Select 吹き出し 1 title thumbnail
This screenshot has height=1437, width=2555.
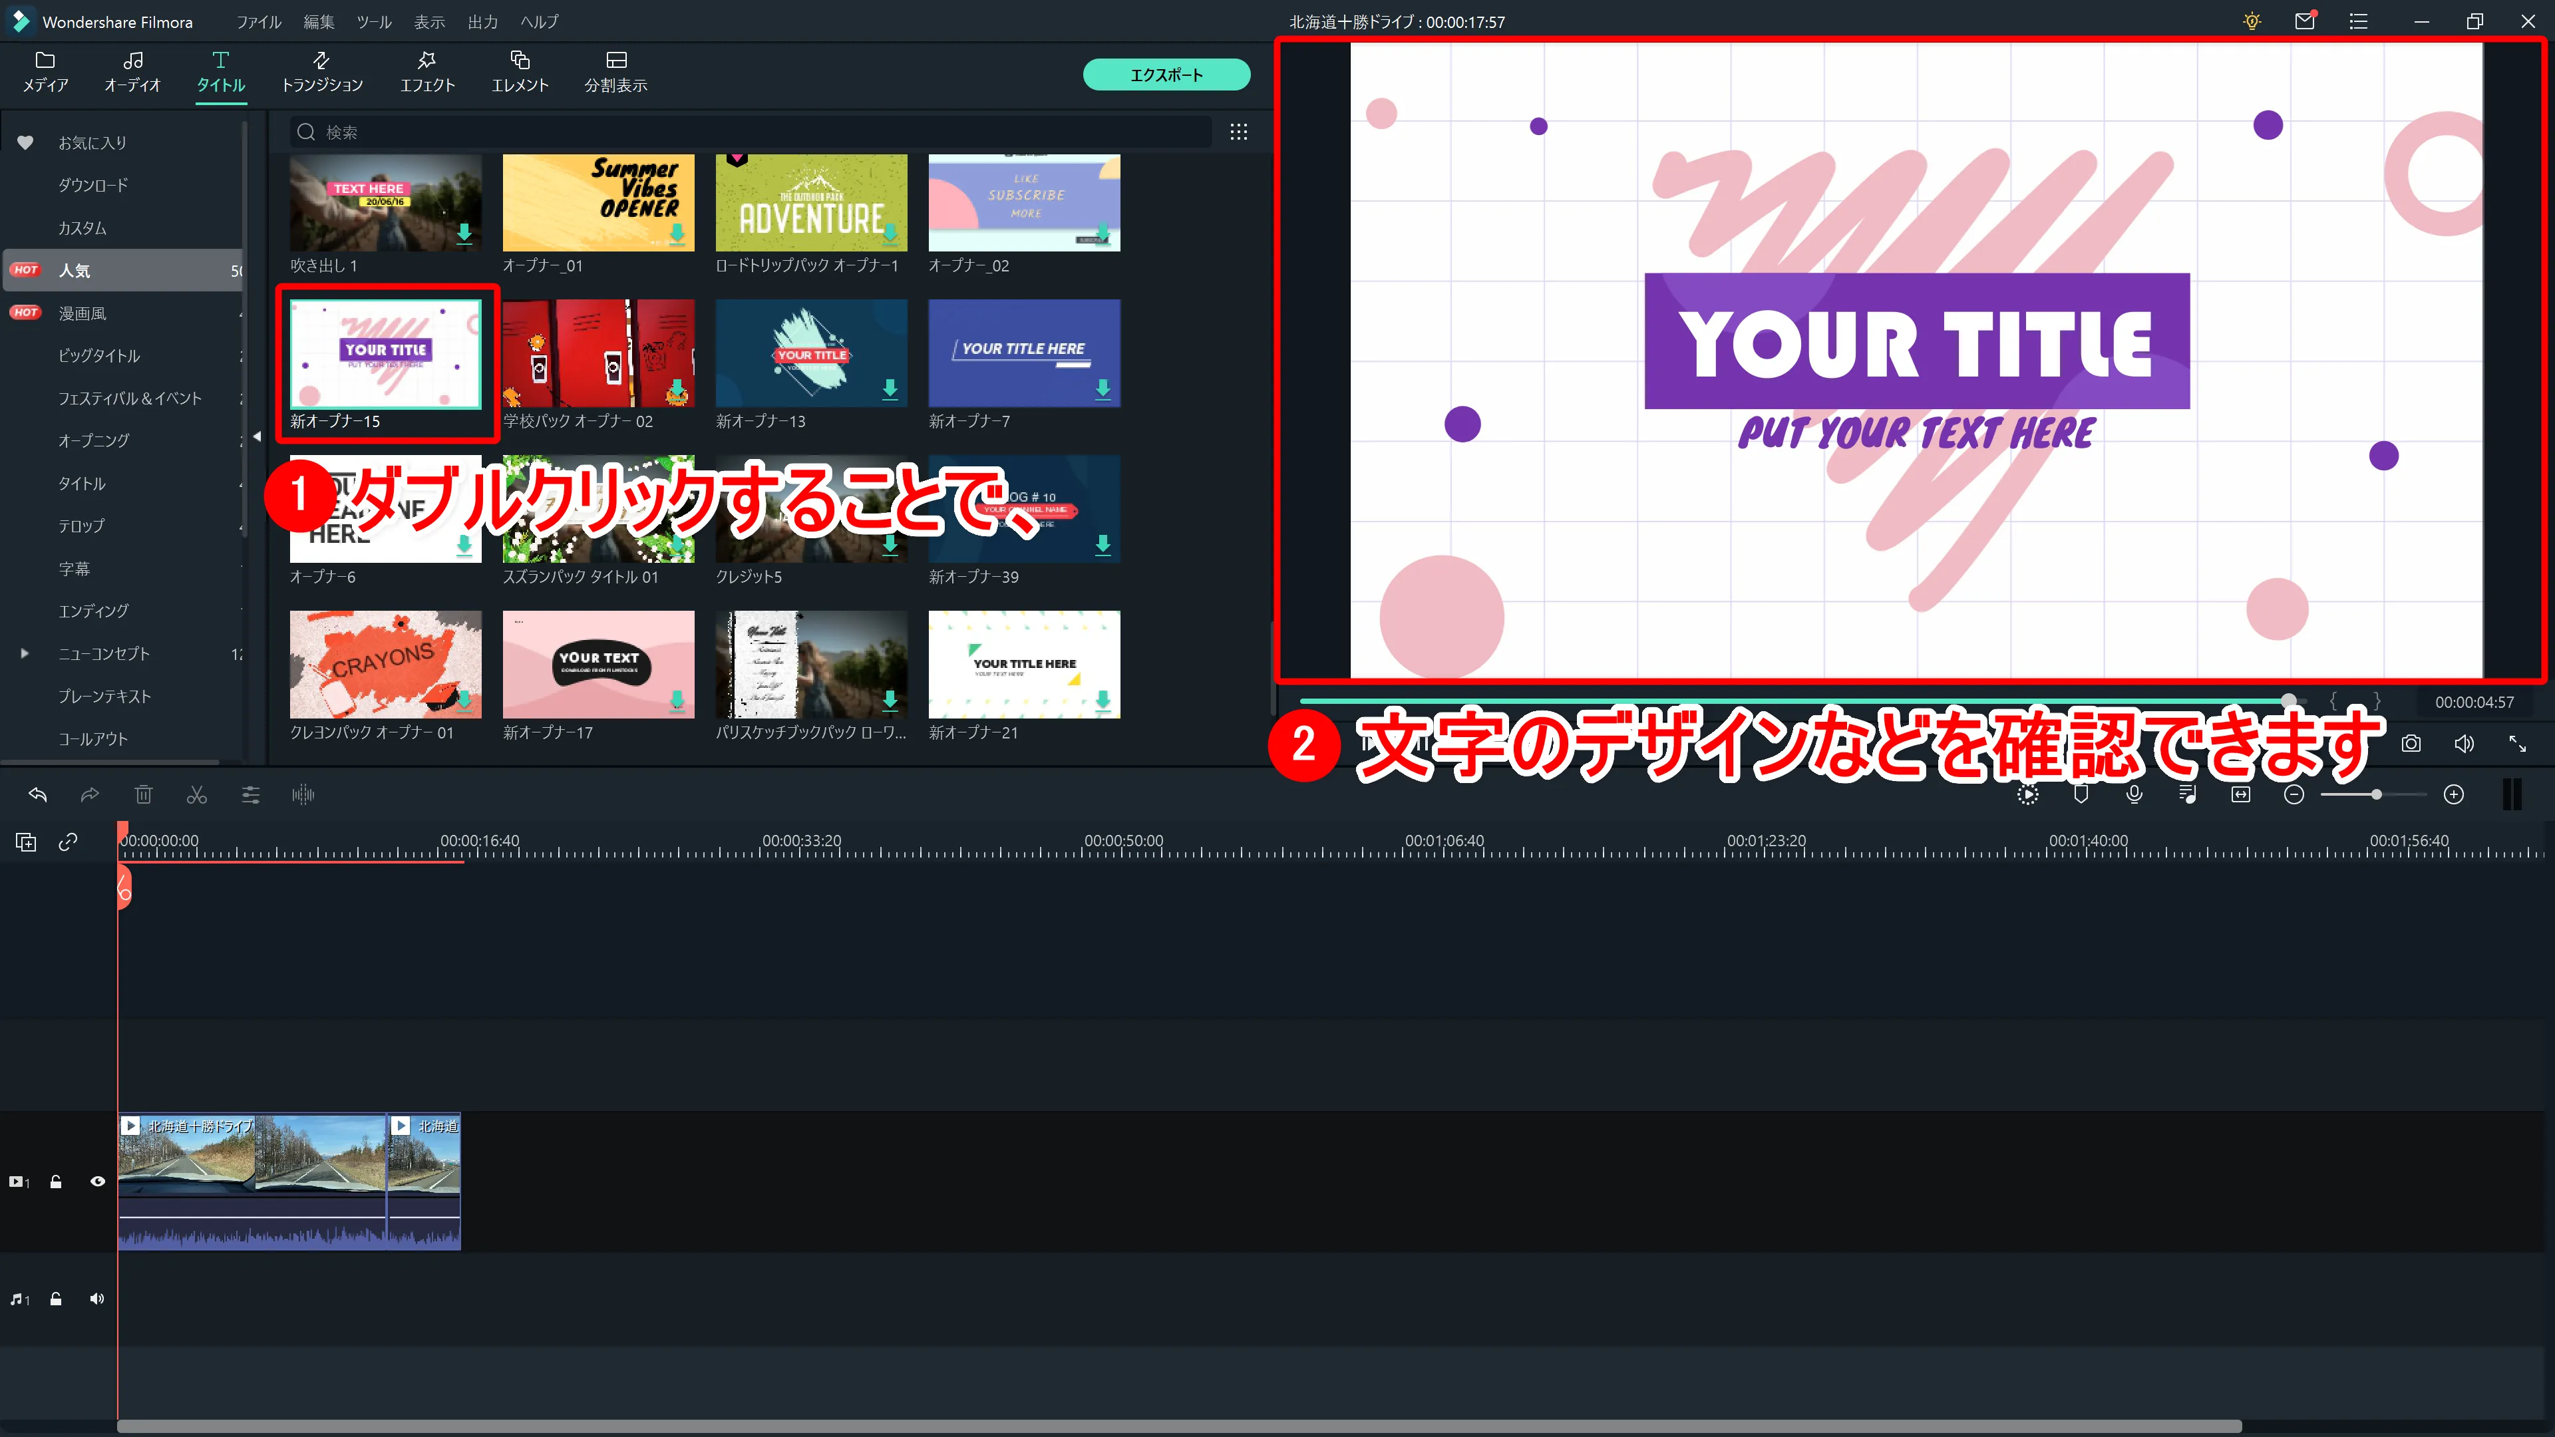coord(386,202)
